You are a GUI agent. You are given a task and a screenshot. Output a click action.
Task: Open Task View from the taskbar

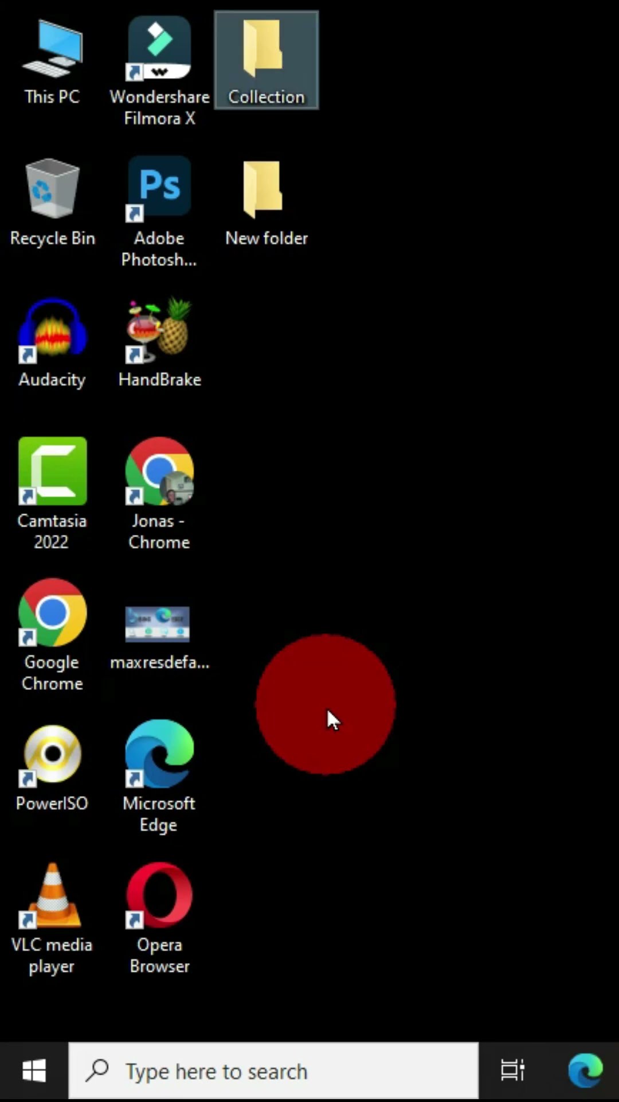pos(512,1071)
